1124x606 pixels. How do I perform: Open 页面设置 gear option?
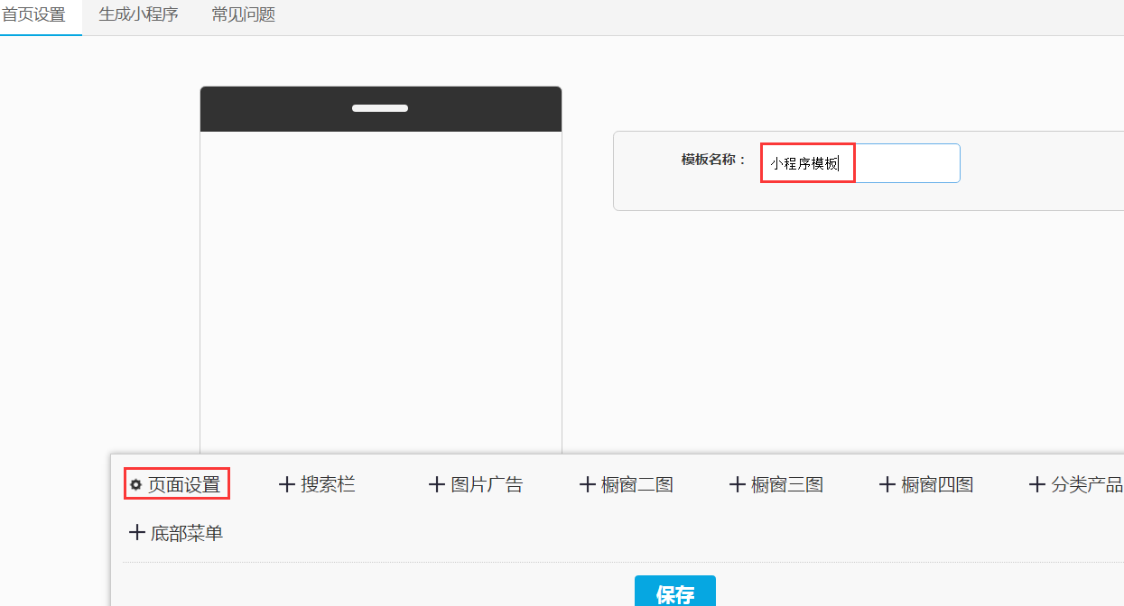(176, 484)
